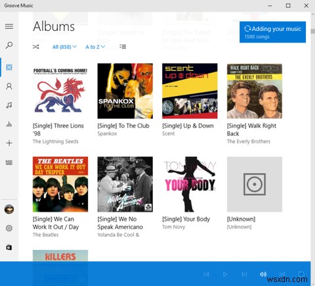This screenshot has width=315, height=286.
Task: Open Songs via the music note icon
Action: click(9, 105)
